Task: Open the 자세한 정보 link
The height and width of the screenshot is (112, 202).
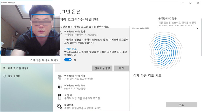Action: [x=70, y=49]
